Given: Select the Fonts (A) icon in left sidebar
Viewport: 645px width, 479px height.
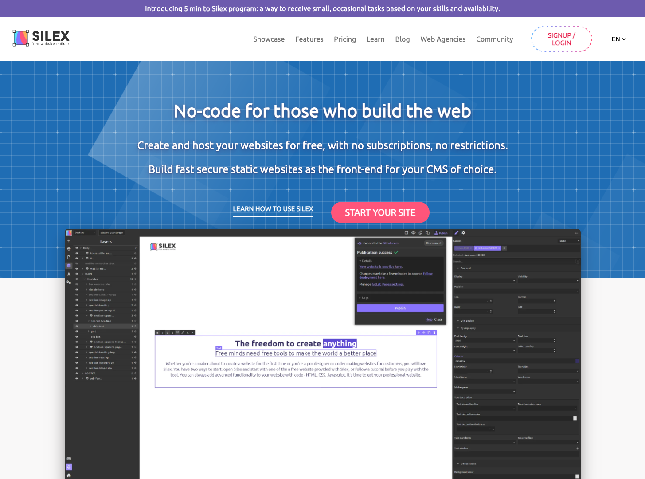Looking at the screenshot, I should tap(69, 274).
